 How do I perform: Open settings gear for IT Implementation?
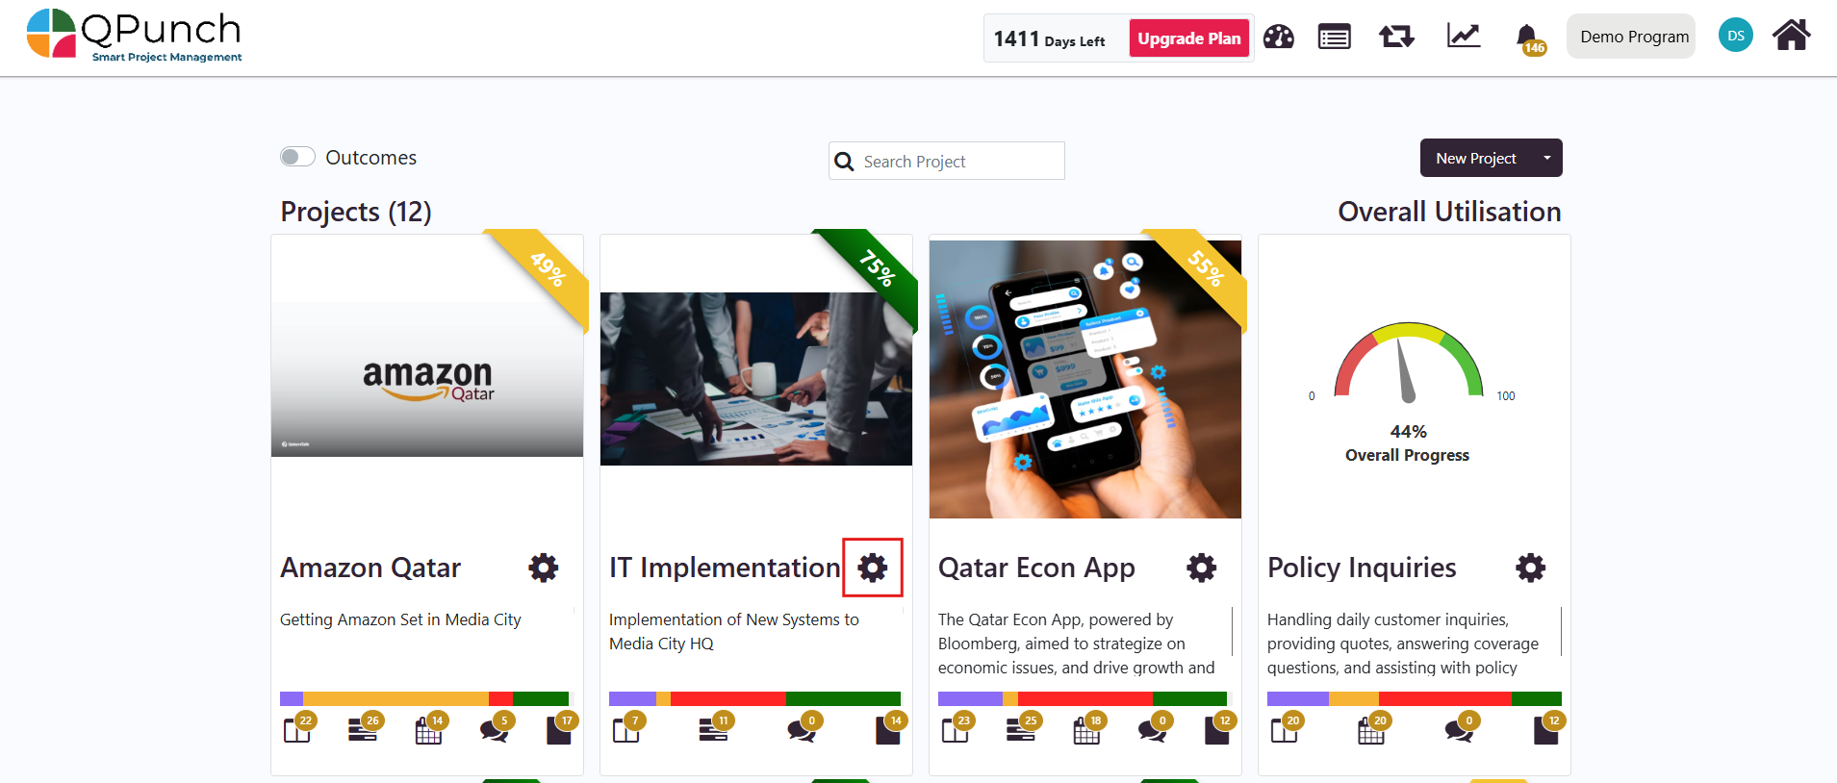pos(873,568)
